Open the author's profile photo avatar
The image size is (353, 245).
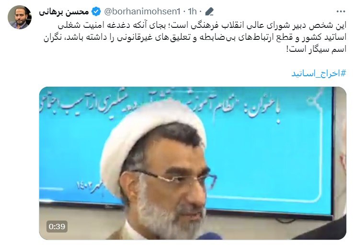click(x=20, y=17)
